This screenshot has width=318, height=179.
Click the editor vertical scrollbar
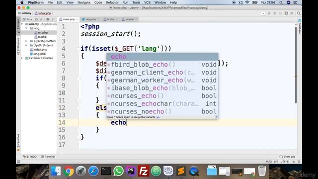[x=296, y=65]
